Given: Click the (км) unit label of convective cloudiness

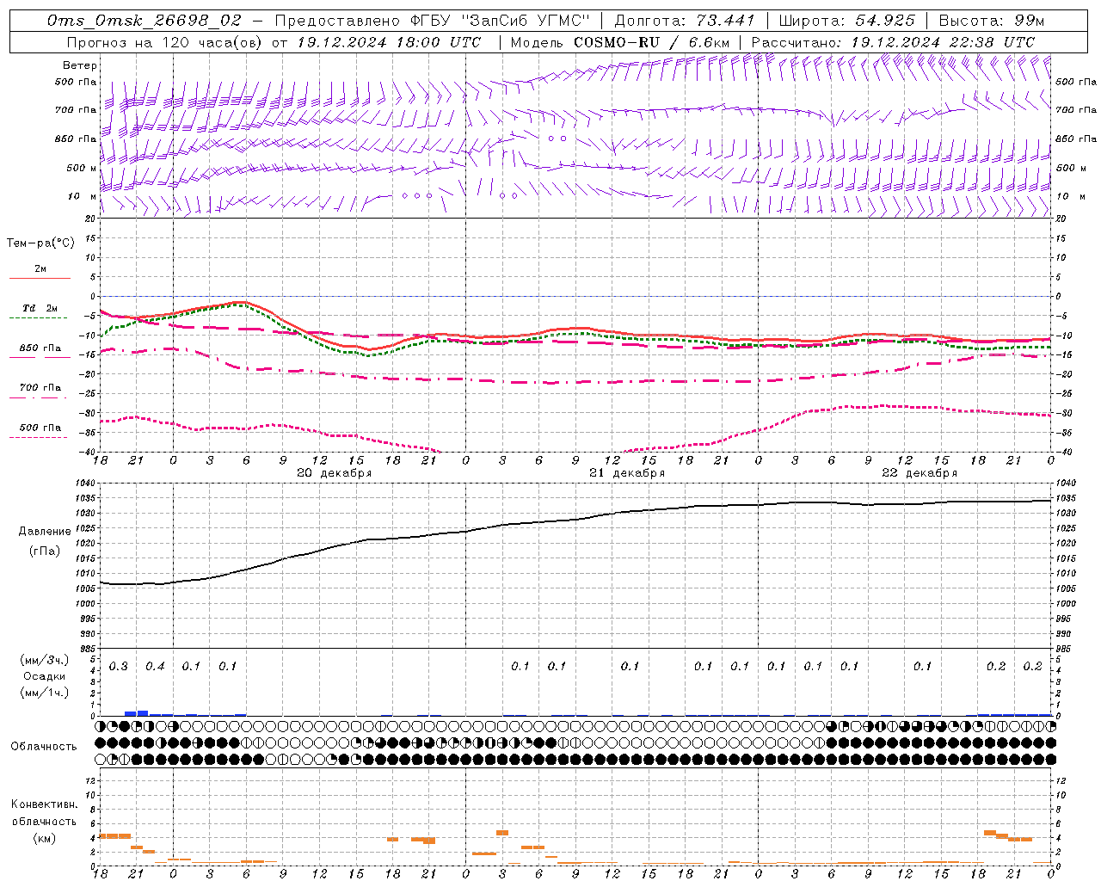Looking at the screenshot, I should (45, 838).
